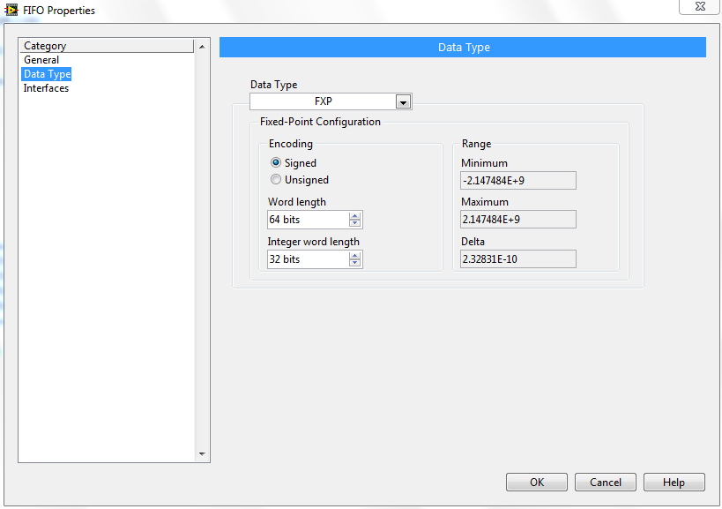Viewport: 722px width, 509px height.
Task: Click the blue Data Type page header
Action: point(463,48)
